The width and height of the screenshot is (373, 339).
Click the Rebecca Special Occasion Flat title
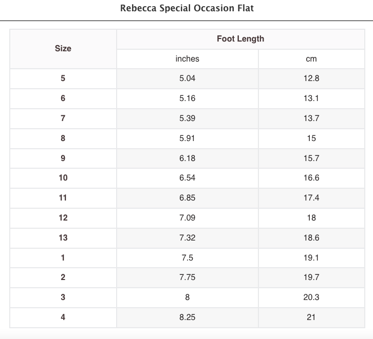tap(186, 9)
